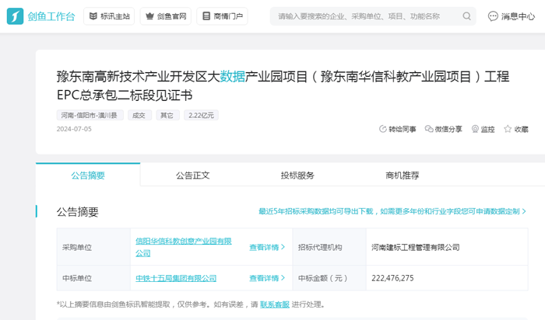Click 联系客服 link in footnote
Viewport: 545px width, 320px height.
coord(275,304)
